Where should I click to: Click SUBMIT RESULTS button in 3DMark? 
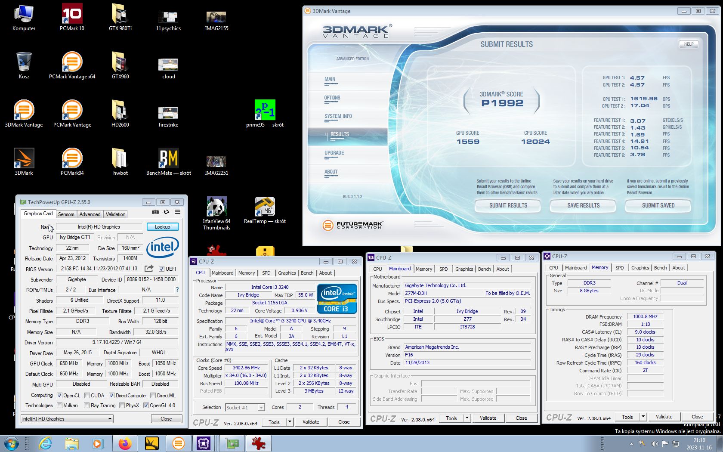508,206
